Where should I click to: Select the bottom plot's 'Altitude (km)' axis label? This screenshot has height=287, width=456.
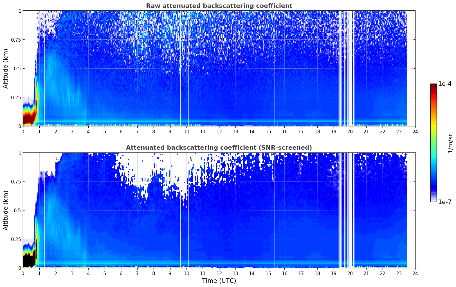click(x=6, y=210)
